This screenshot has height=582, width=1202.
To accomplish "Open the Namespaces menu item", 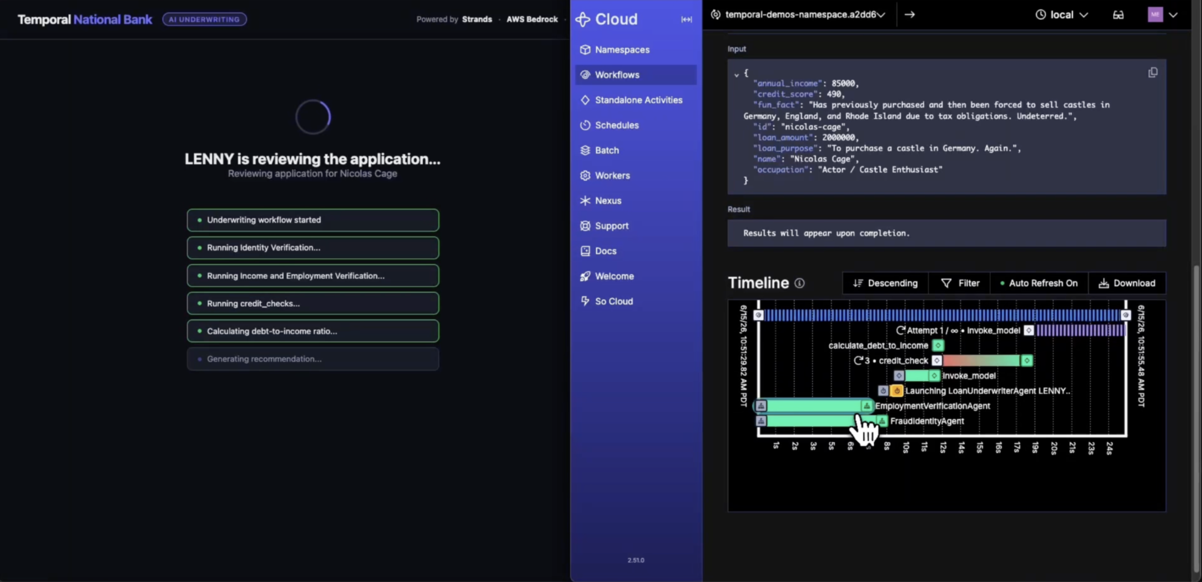I will click(636, 49).
